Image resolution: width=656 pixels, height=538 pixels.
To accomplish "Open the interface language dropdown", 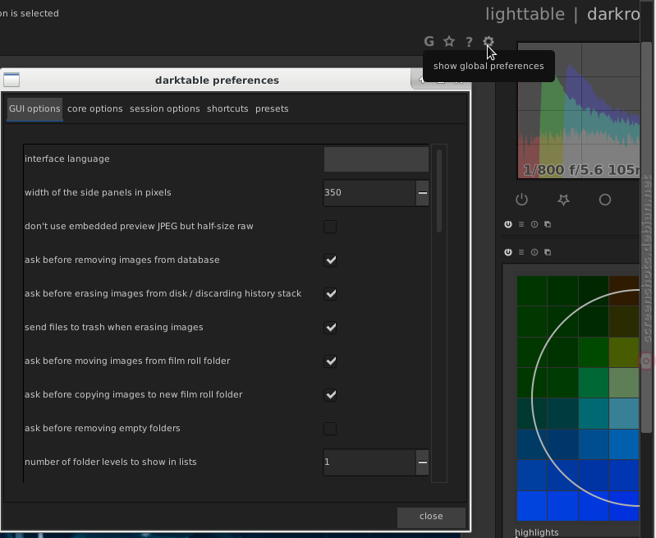I will coord(376,159).
